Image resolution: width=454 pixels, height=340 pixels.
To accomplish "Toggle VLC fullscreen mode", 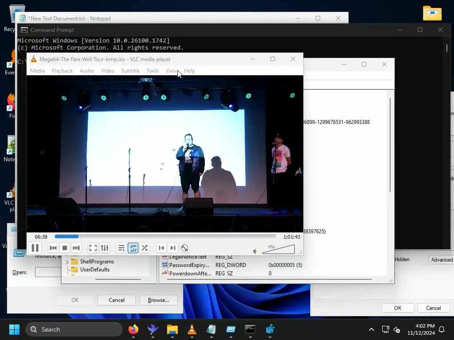I will click(93, 248).
